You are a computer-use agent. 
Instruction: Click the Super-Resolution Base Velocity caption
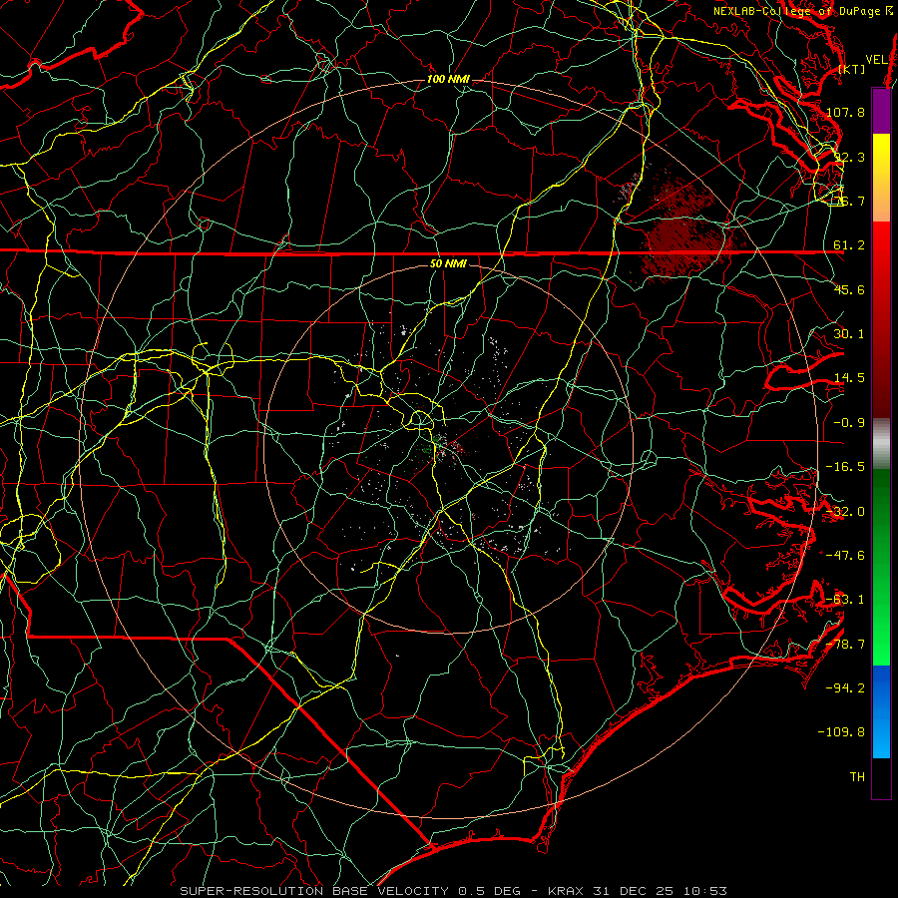(x=454, y=891)
